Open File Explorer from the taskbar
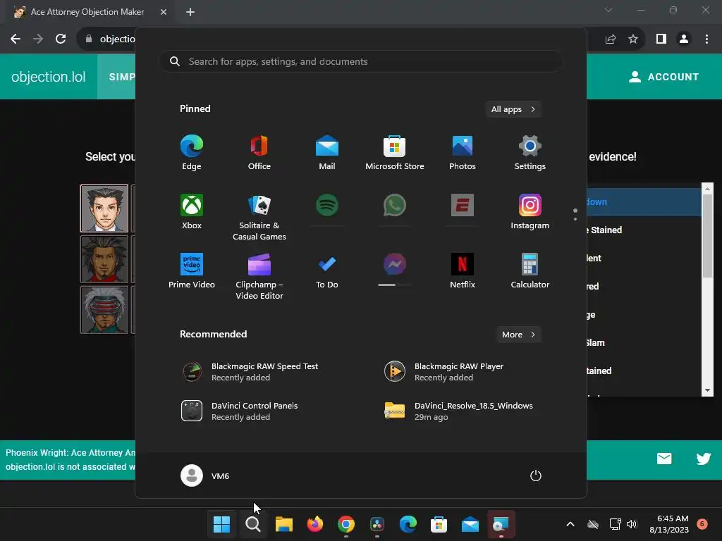 tap(284, 524)
